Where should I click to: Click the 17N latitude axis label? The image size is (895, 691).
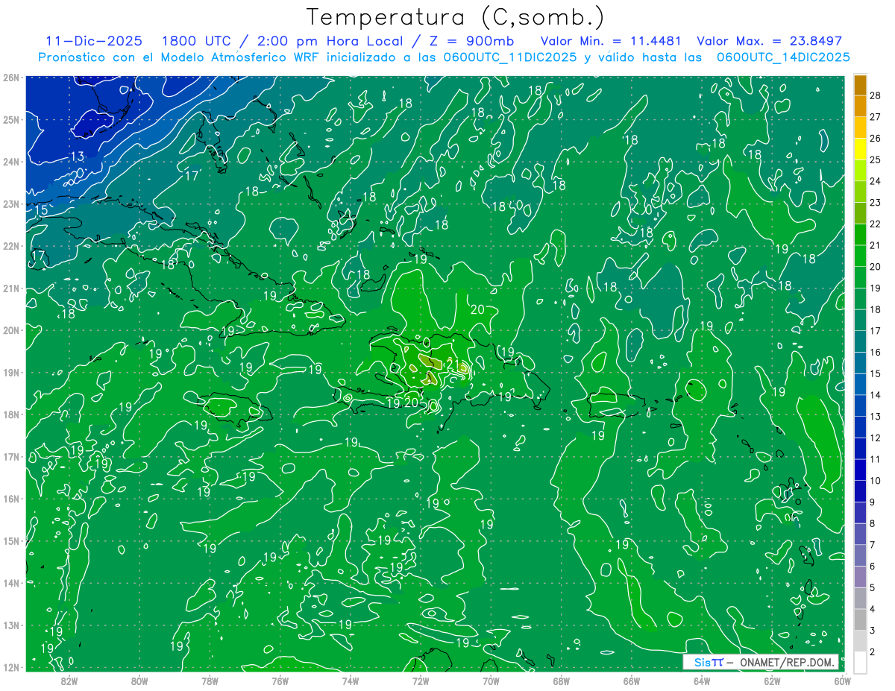10,457
